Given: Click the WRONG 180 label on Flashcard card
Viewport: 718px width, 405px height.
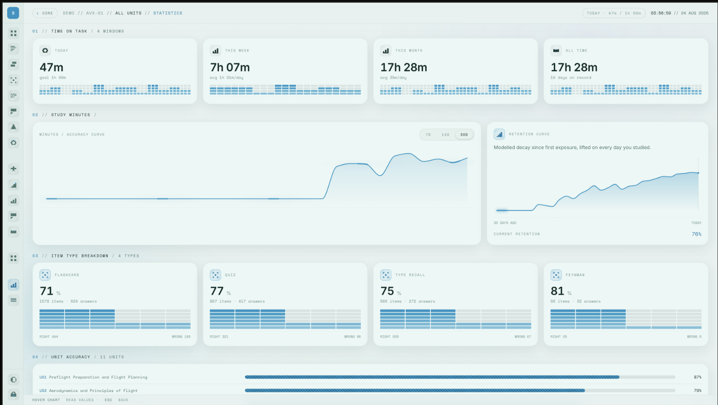Looking at the screenshot, I should [181, 337].
